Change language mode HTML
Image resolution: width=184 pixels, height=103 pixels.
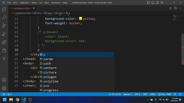tap(153, 94)
